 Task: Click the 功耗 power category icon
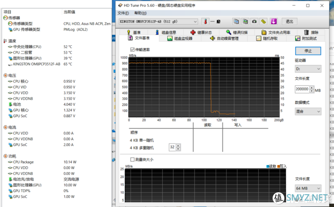tap(5, 156)
